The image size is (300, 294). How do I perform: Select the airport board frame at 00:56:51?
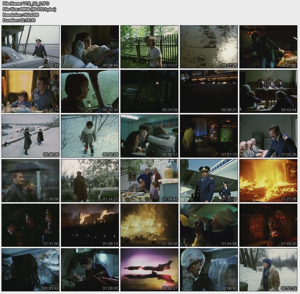coord(149,136)
